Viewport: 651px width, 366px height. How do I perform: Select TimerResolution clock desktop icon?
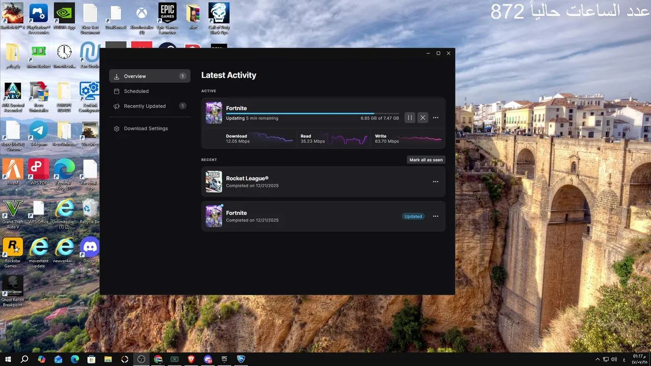coord(64,56)
